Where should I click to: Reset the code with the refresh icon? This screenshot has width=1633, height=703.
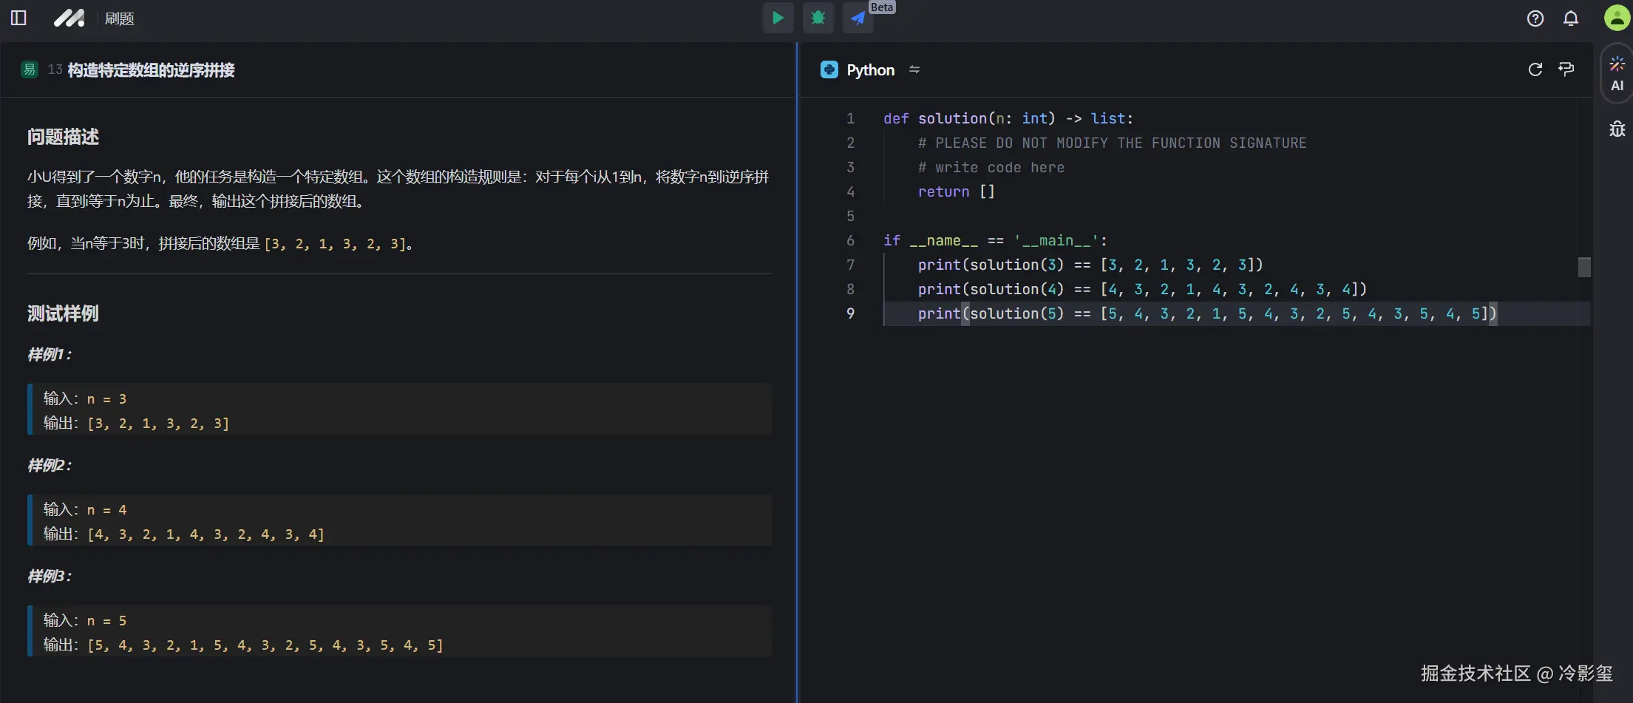click(x=1535, y=69)
